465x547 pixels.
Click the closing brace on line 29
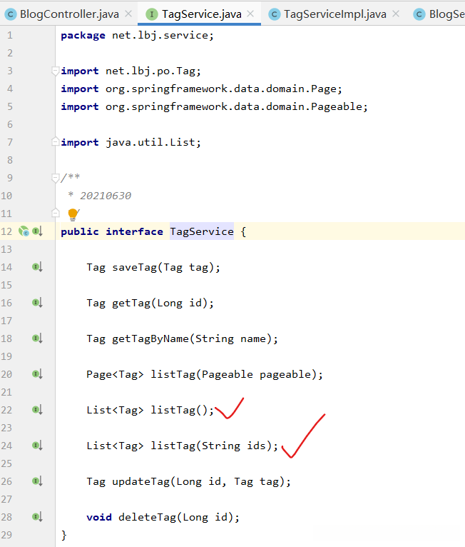63,535
